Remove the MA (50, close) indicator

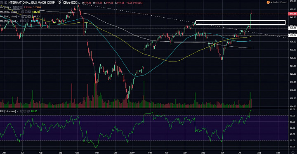[x=28, y=21]
